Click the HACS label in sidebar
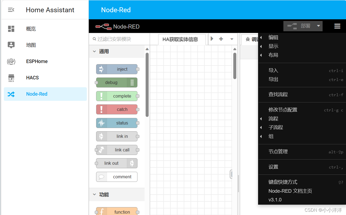 [32, 78]
